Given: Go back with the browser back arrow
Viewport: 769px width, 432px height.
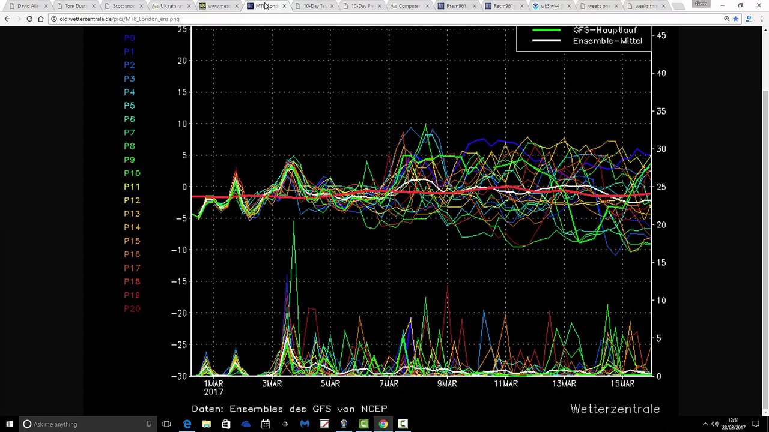Looking at the screenshot, I should tap(7, 19).
